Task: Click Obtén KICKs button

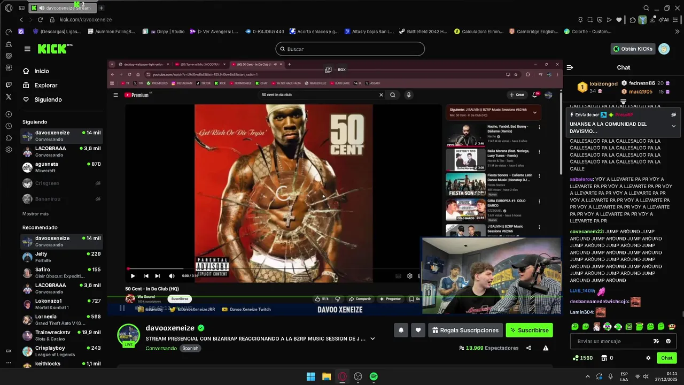Action: coord(633,49)
